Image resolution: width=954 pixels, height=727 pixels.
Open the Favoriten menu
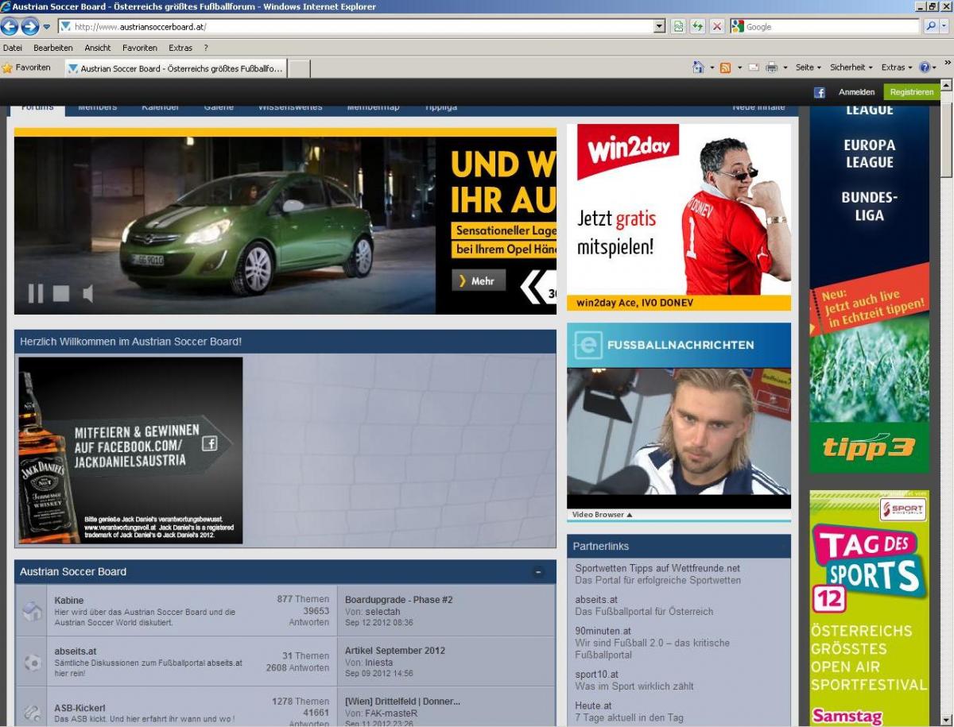[140, 48]
